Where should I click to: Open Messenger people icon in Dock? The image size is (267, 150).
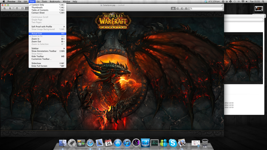pyautogui.click(x=164, y=143)
